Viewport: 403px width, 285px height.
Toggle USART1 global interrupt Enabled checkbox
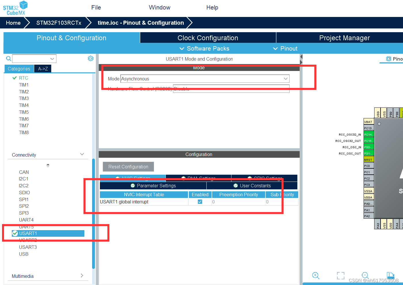point(200,202)
